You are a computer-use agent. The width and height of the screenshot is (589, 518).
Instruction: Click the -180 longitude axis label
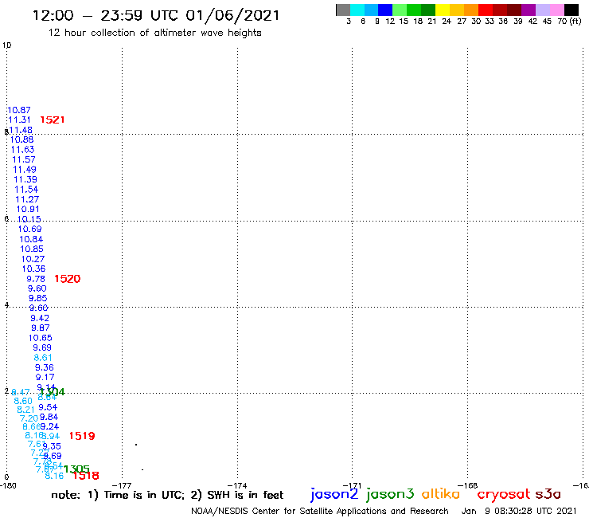pyautogui.click(x=8, y=485)
